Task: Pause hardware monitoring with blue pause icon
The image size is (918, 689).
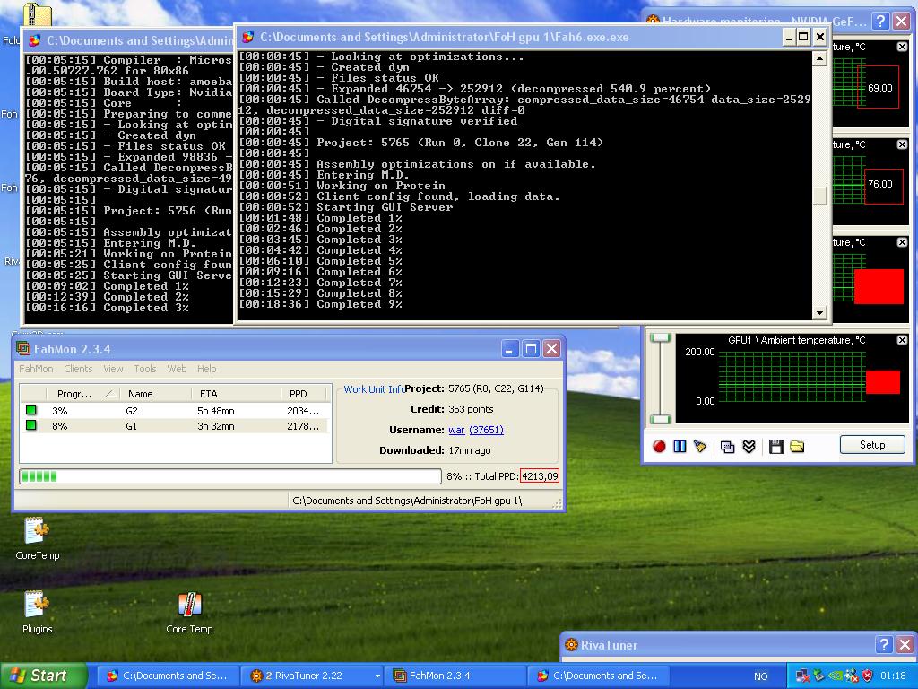Action: coord(680,447)
